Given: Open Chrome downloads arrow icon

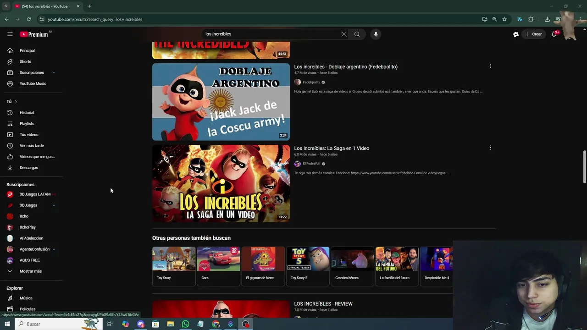Looking at the screenshot, I should tap(547, 19).
